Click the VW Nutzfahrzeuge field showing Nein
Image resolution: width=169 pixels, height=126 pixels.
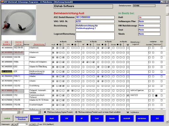pyautogui.click(x=149, y=25)
